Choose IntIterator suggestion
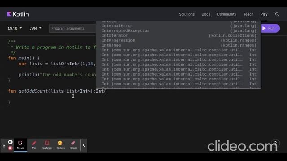The height and width of the screenshot is (161, 287). coord(178,36)
